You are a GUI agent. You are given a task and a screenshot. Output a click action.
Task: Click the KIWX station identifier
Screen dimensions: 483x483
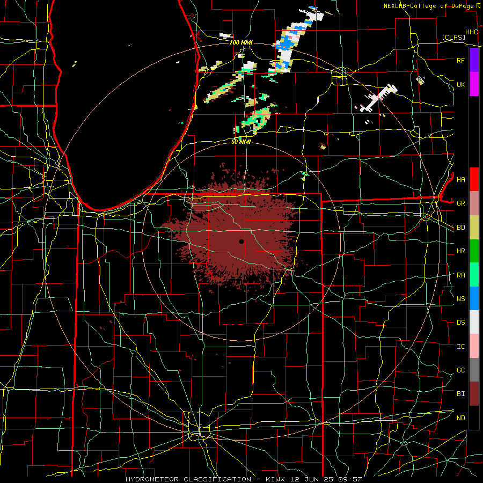coord(276,479)
